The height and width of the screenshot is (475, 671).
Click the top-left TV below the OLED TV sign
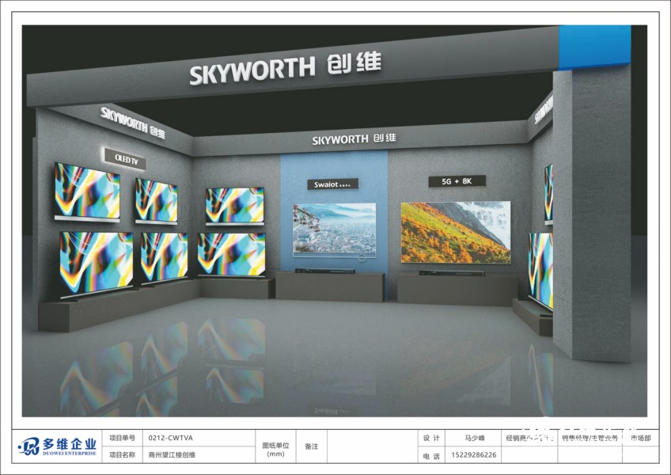click(87, 192)
